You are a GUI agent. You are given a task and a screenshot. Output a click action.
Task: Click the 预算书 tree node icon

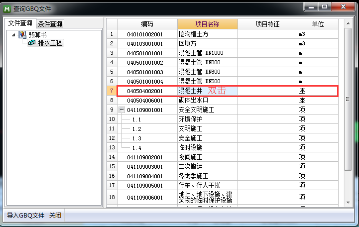click(x=22, y=34)
